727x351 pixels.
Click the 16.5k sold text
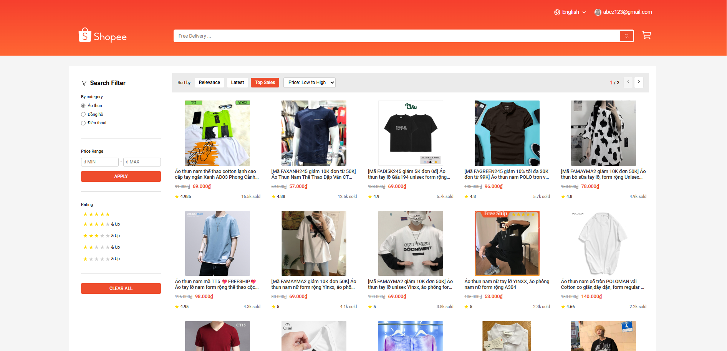click(251, 197)
